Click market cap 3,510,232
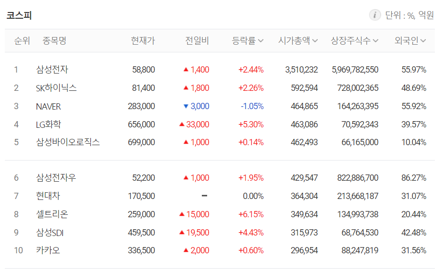The image size is (445, 273). [x=301, y=70]
